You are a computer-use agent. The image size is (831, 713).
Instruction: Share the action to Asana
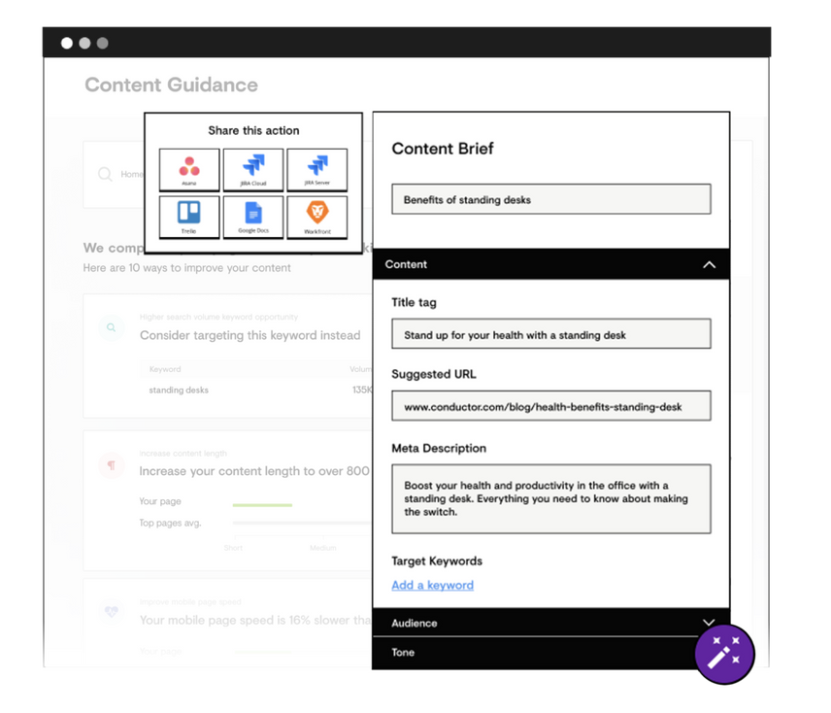(x=189, y=170)
